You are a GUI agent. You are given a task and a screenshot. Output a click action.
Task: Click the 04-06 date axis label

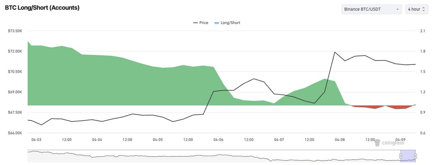coord(218,139)
